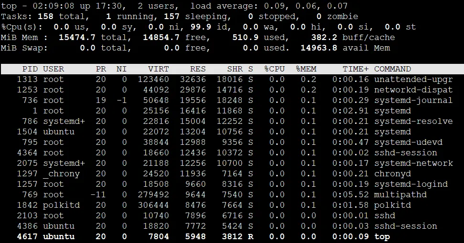The width and height of the screenshot is (464, 243).
Task: Click the 15474.7 total memory value
Action: pos(77,38)
